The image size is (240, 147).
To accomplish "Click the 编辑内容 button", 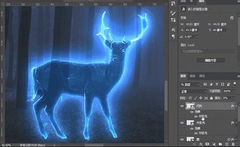I will click(210, 60).
